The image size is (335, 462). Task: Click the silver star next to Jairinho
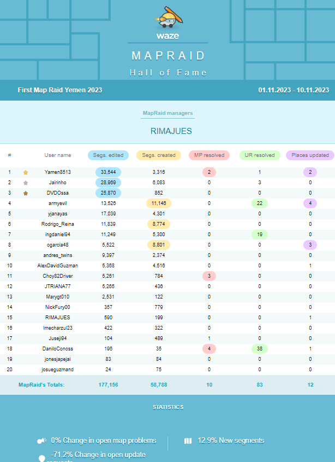click(x=25, y=183)
